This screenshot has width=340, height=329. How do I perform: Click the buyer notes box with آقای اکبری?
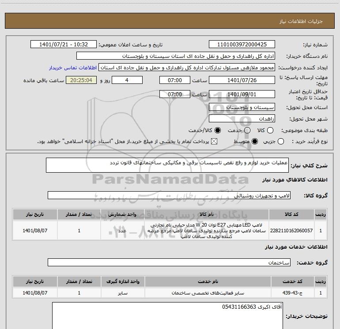click(167, 316)
